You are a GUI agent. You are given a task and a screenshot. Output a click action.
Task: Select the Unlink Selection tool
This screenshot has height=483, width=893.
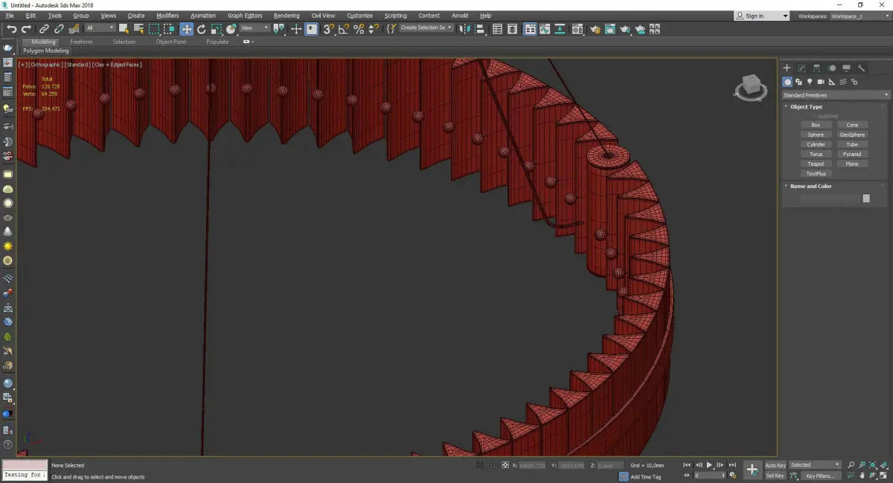click(x=60, y=29)
